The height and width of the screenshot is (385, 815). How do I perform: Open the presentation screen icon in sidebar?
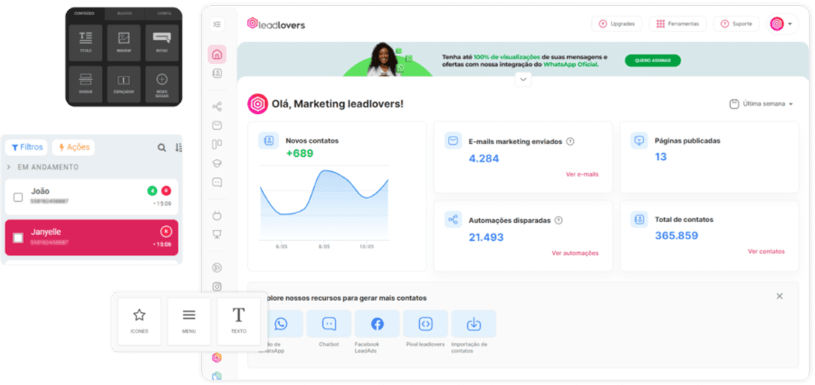(x=217, y=234)
